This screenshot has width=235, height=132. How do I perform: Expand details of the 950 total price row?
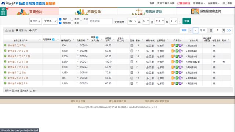pyautogui.click(x=5, y=45)
